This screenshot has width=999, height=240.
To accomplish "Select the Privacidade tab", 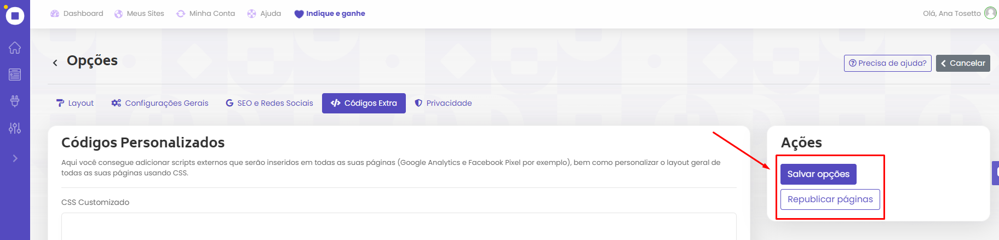I will pos(443,103).
